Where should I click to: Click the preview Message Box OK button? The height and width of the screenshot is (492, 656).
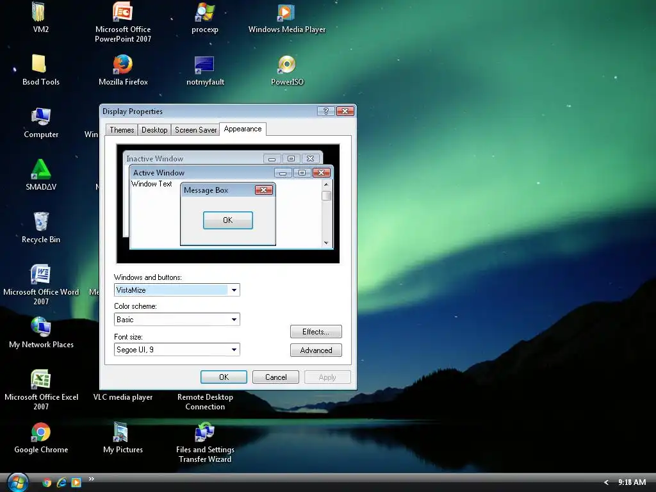[x=227, y=220]
